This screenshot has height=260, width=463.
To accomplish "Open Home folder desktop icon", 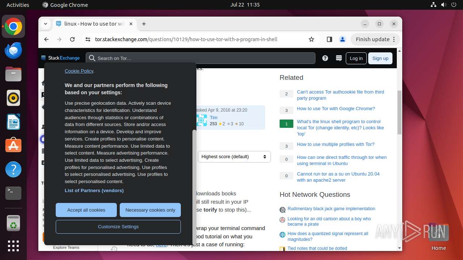I will tap(438, 237).
